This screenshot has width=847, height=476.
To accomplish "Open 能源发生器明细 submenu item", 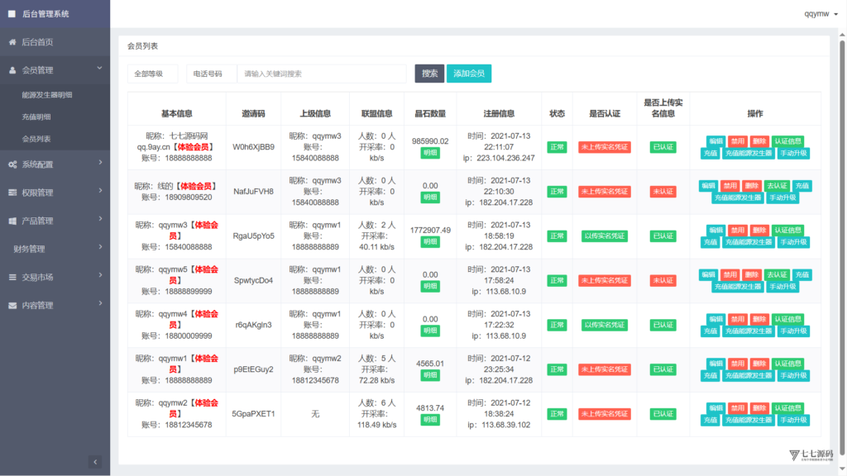I will coord(47,95).
